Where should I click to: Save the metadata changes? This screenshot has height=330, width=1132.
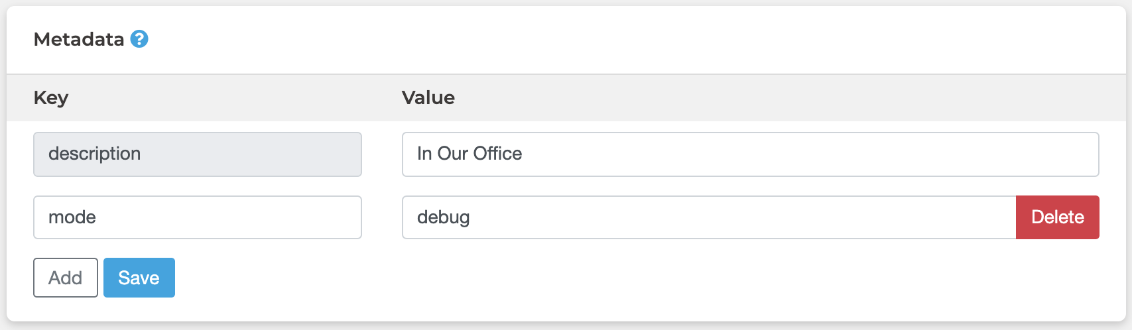(x=139, y=278)
